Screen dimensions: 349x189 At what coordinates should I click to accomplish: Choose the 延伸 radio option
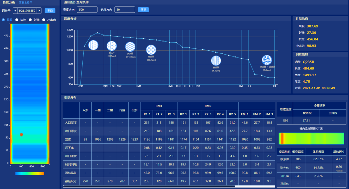(30, 20)
